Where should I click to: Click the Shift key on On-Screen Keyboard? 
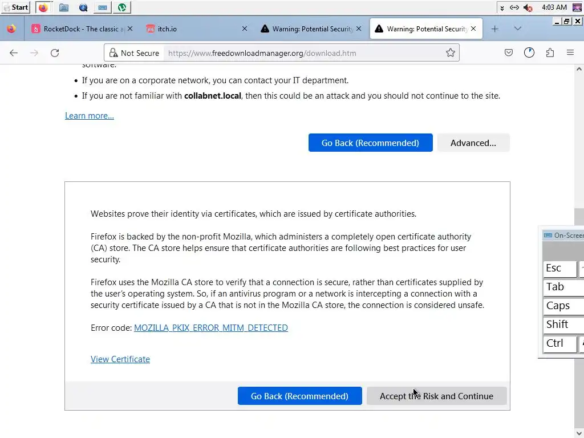pos(563,325)
